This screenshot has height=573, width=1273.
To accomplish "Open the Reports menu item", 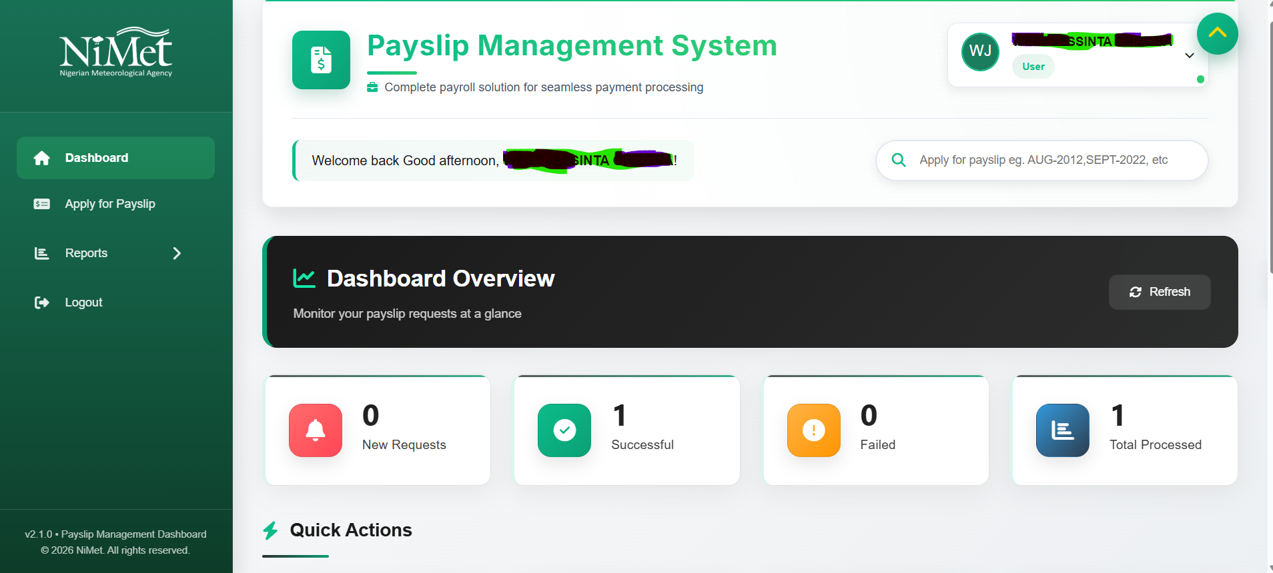I will click(87, 253).
